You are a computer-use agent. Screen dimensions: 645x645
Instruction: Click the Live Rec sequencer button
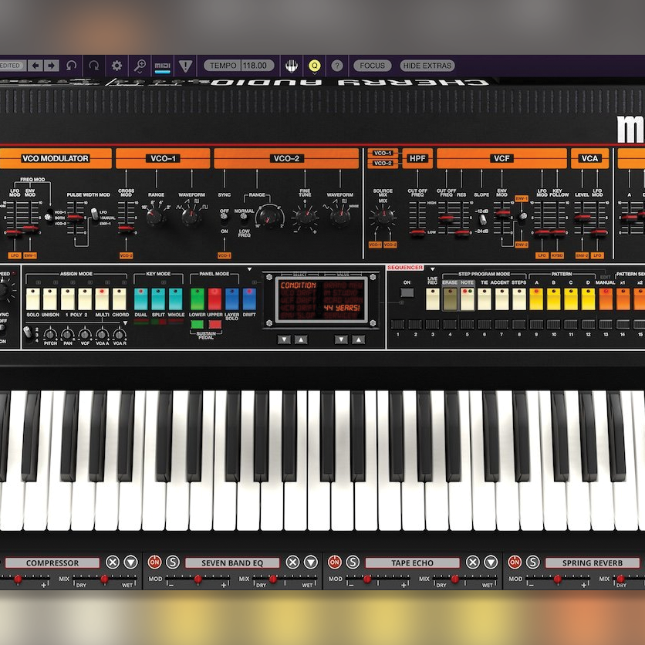pos(433,299)
